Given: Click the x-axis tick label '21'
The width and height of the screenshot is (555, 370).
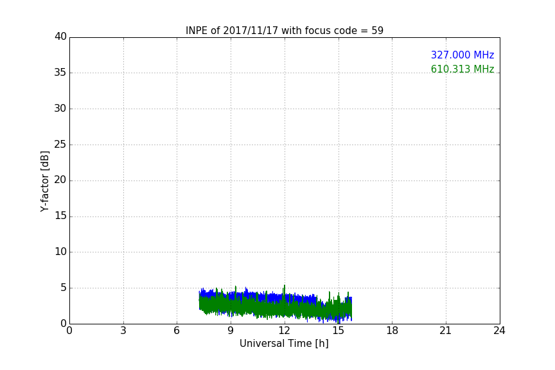Looking at the screenshot, I should (446, 331).
